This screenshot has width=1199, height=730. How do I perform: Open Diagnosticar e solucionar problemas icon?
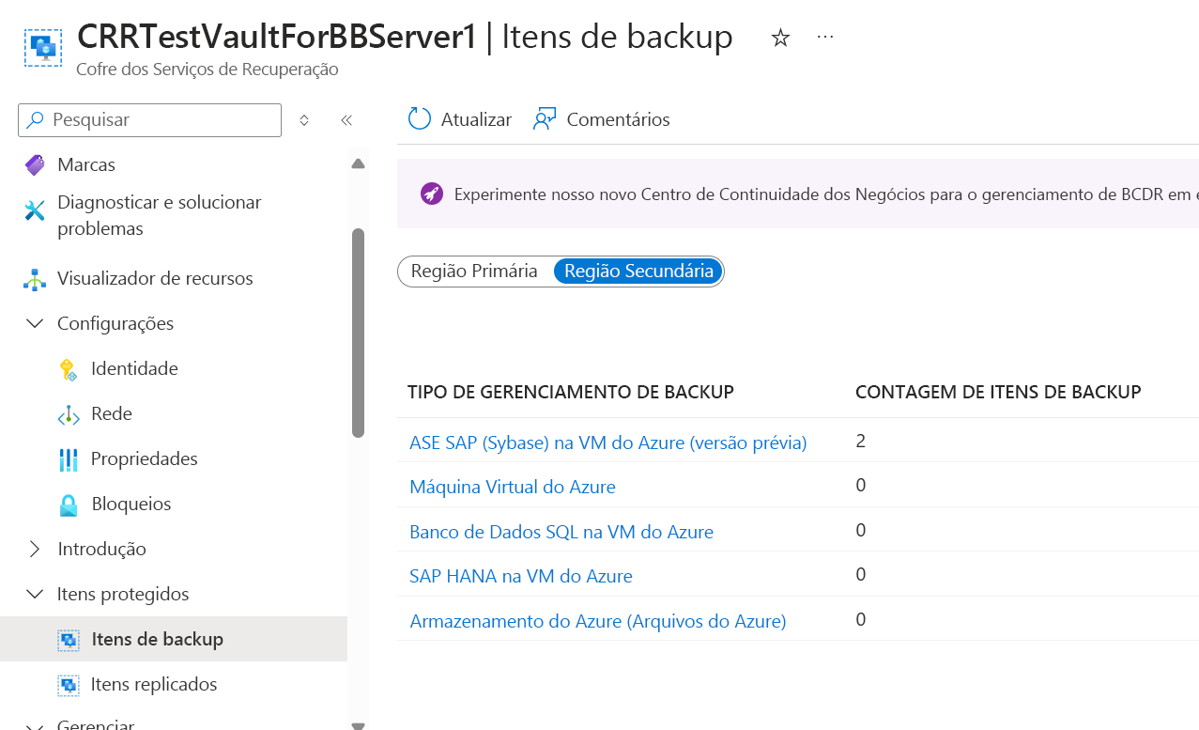[35, 210]
